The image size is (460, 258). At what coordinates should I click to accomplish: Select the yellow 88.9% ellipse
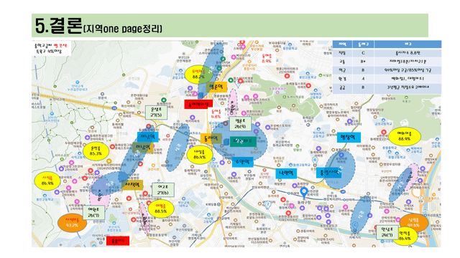tap(404, 137)
